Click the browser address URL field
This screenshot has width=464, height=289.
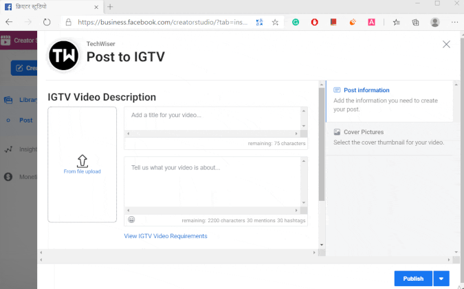pos(163,22)
